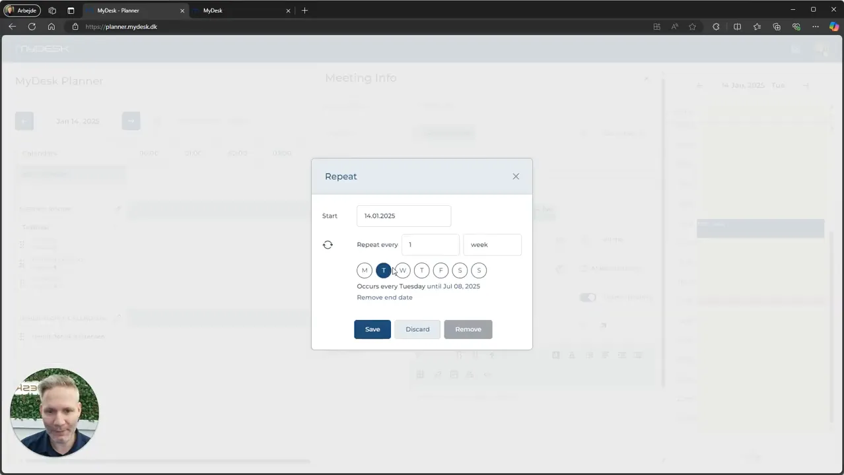The image size is (844, 475).
Task: Save the repeat settings
Action: coord(372,329)
